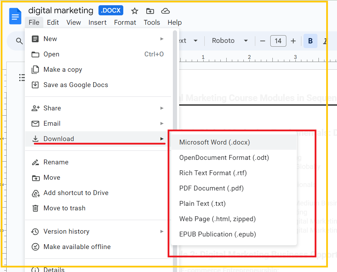Download as PDF Document (.pdf)
Viewport: 337px width, 272px height.
(234, 188)
